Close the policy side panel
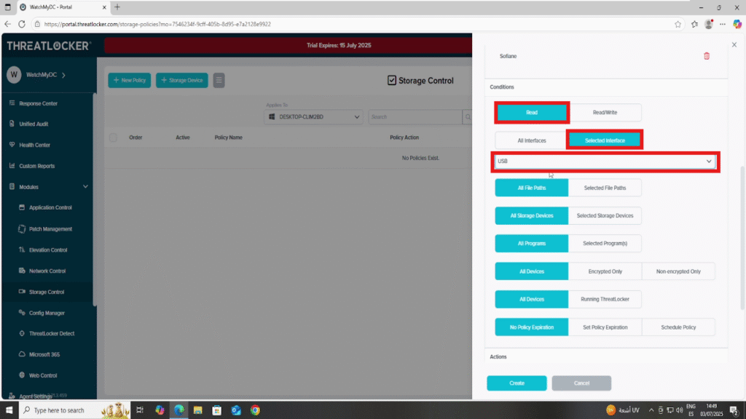The image size is (746, 419). [x=734, y=44]
